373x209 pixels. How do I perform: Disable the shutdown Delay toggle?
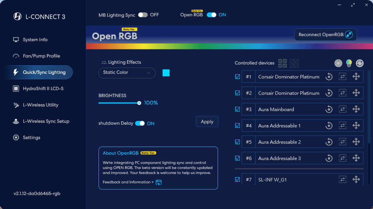[x=140, y=124]
